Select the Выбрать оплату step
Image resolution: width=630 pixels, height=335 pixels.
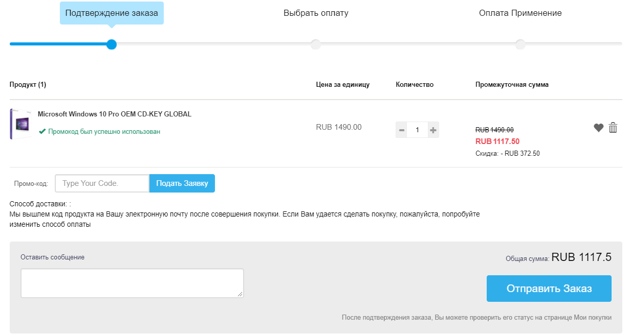(316, 13)
